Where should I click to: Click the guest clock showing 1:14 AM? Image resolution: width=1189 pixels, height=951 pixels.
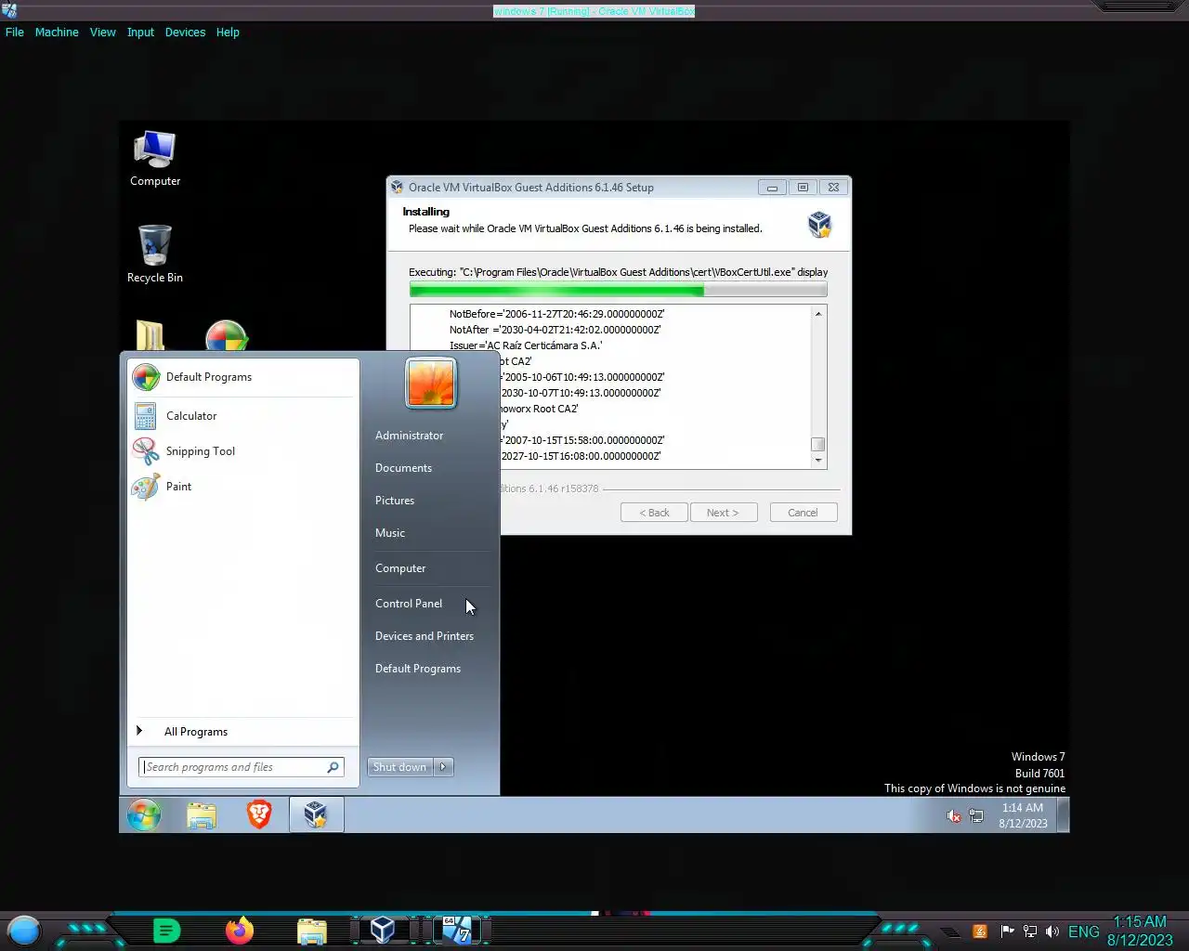[1023, 815]
